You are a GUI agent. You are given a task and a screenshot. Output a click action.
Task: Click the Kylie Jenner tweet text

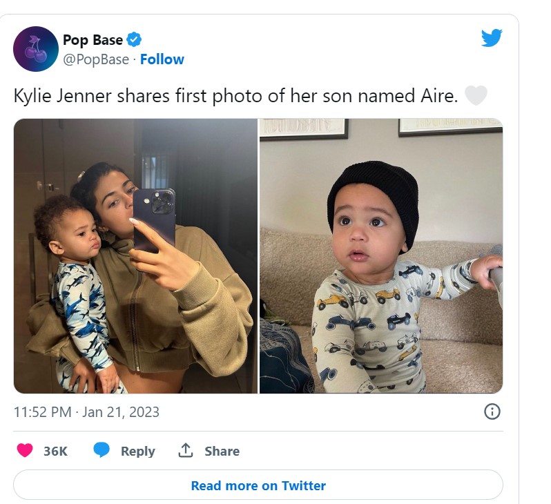235,96
